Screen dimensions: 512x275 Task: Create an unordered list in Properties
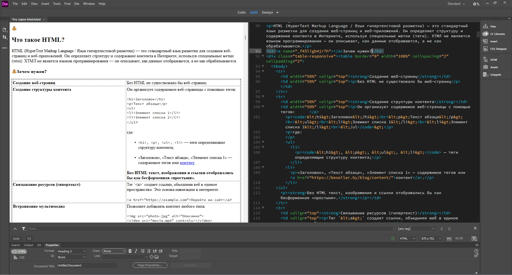(x=143, y=251)
